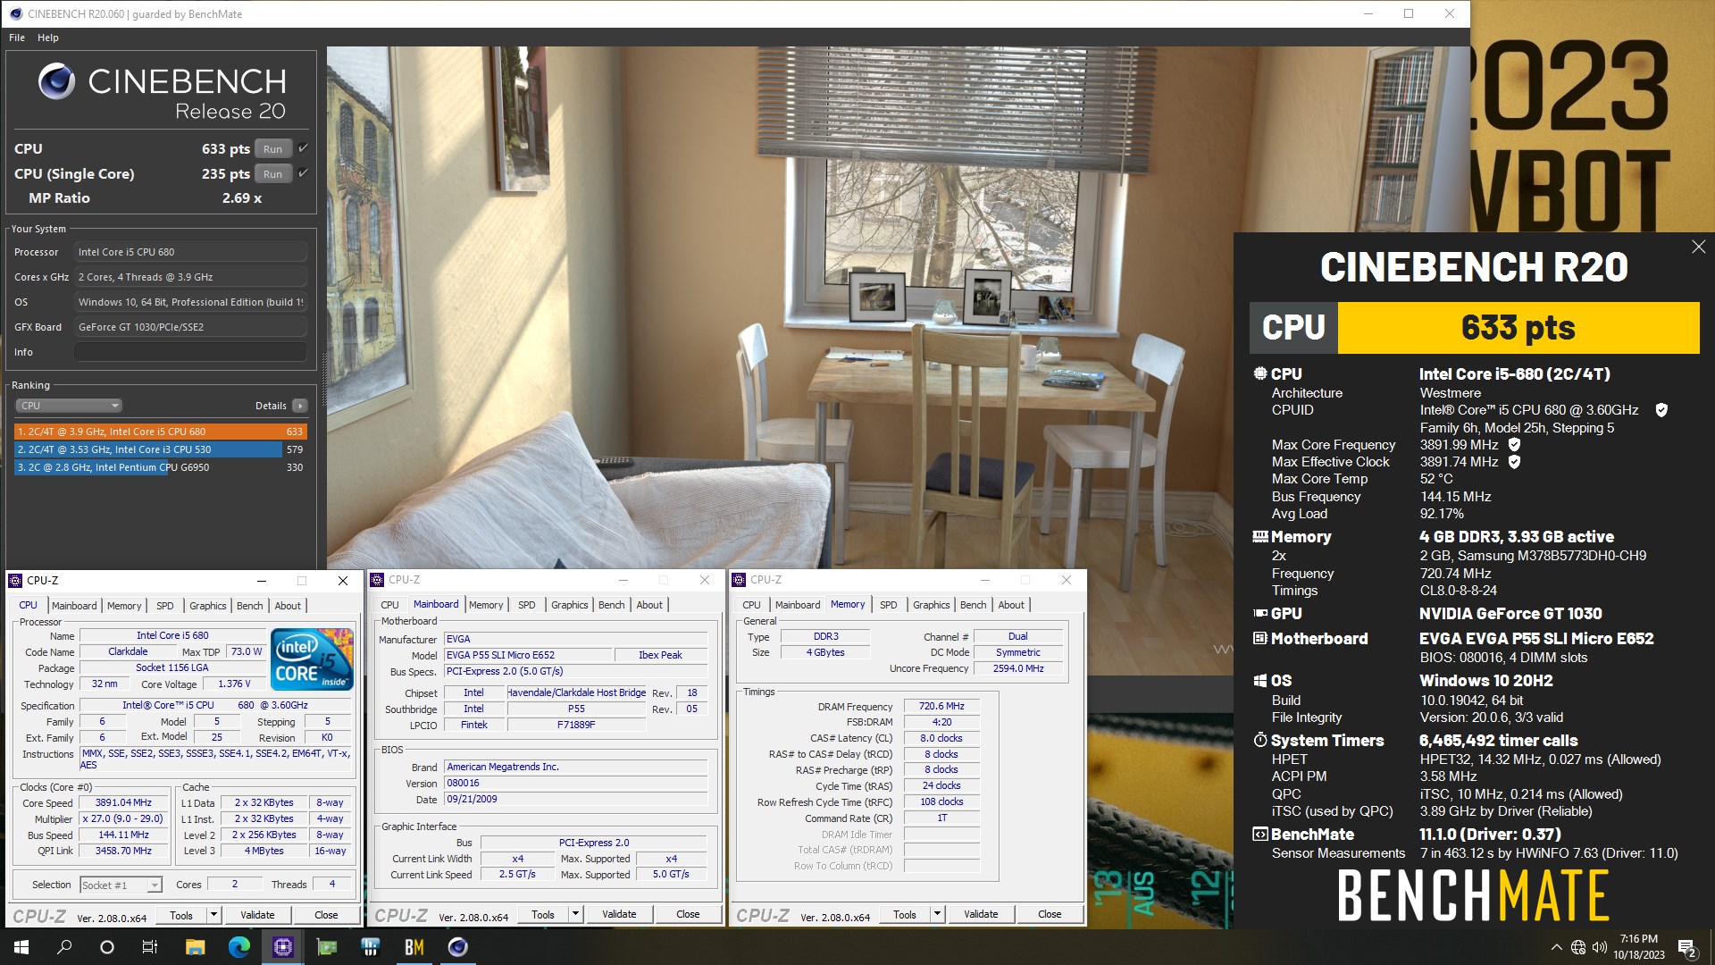Open Cortana from the taskbar
This screenshot has width=1715, height=965.
(107, 947)
